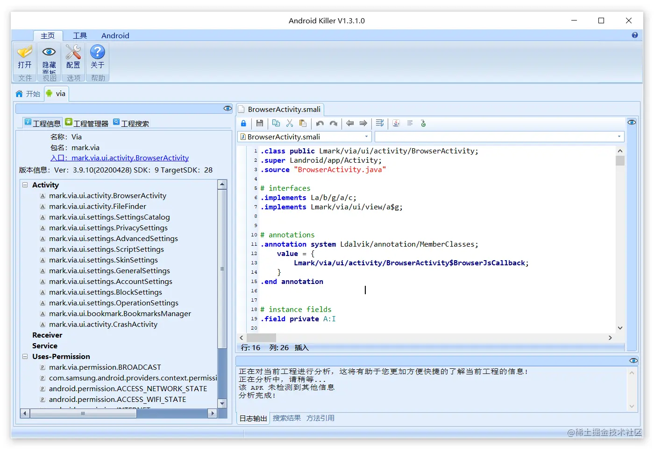Image resolution: width=654 pixels, height=449 pixels.
Task: Toggle eye icon on left panel header
Action: 227,108
